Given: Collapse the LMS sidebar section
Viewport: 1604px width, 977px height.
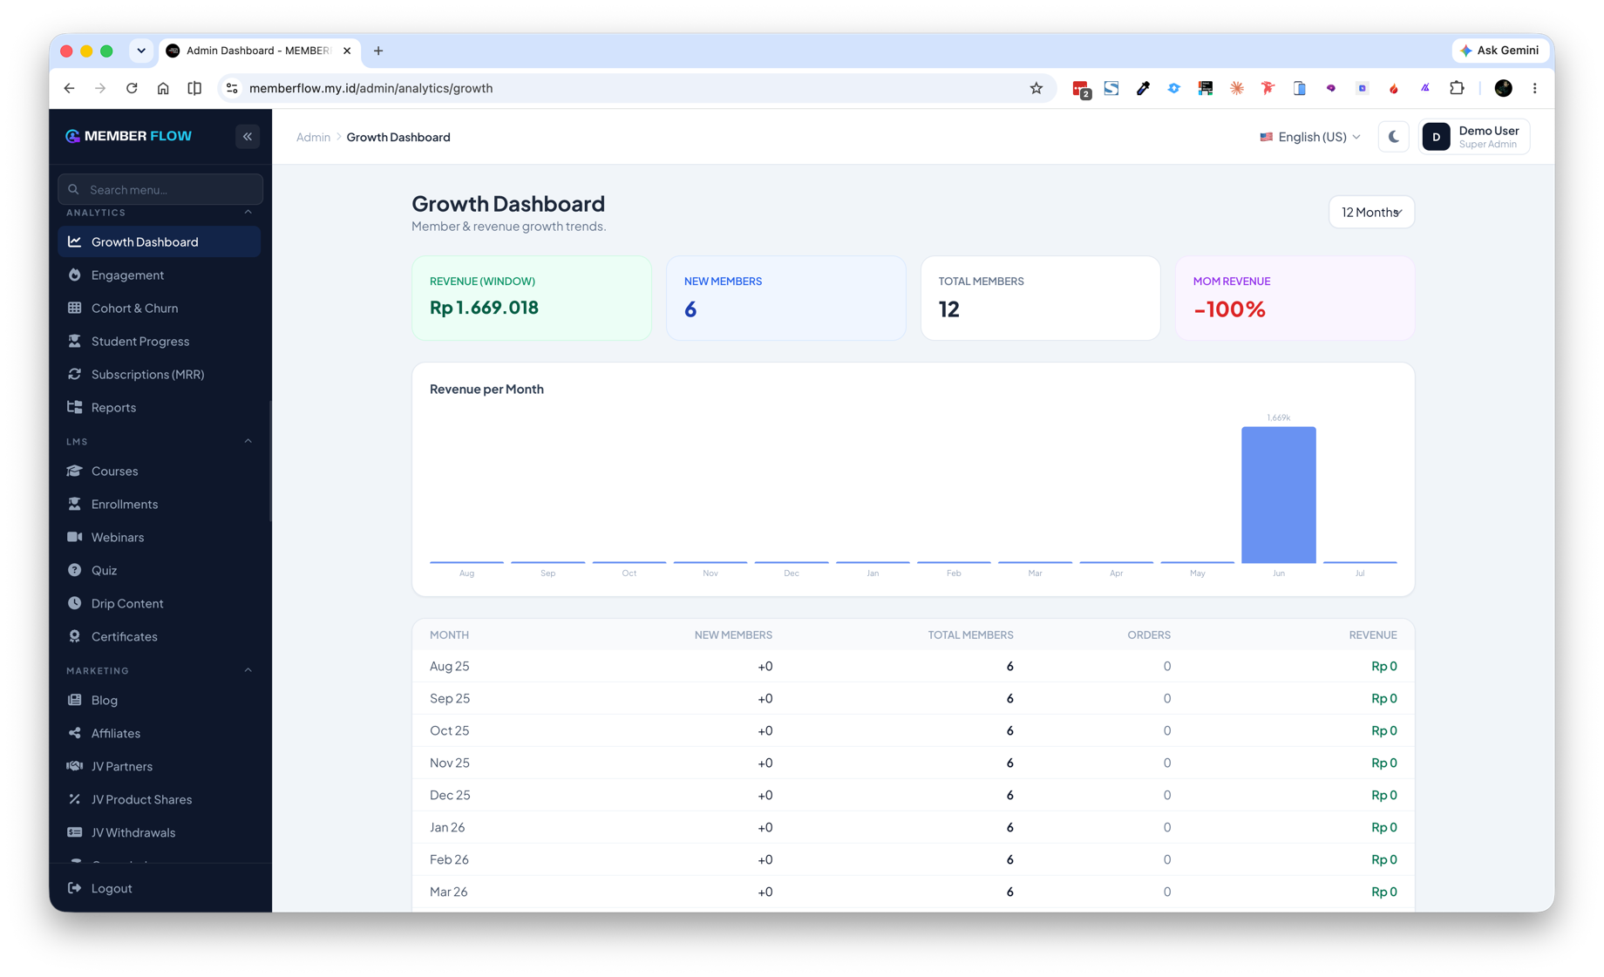Looking at the screenshot, I should [248, 441].
